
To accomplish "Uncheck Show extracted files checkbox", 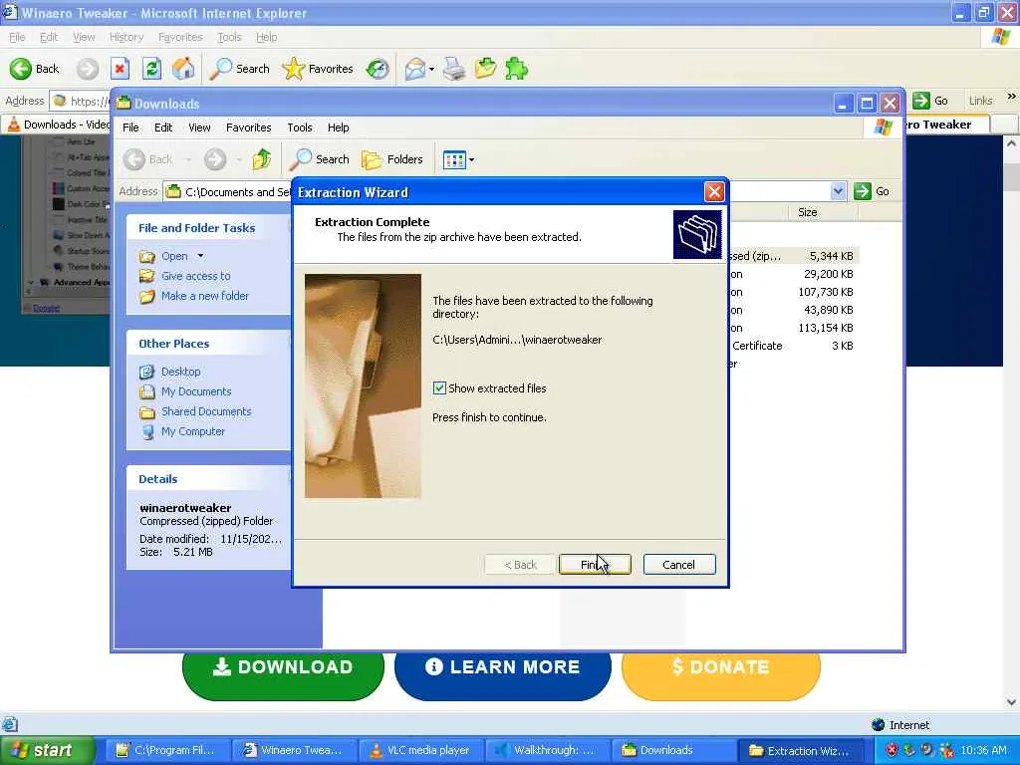I will pyautogui.click(x=439, y=388).
